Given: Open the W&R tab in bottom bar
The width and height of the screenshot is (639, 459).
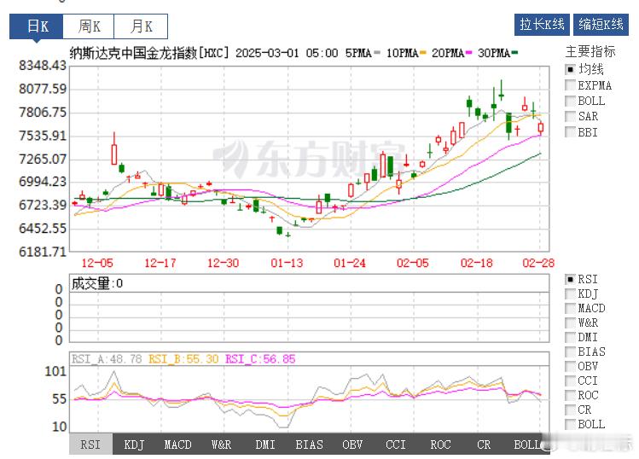Looking at the screenshot, I should coord(221,444).
